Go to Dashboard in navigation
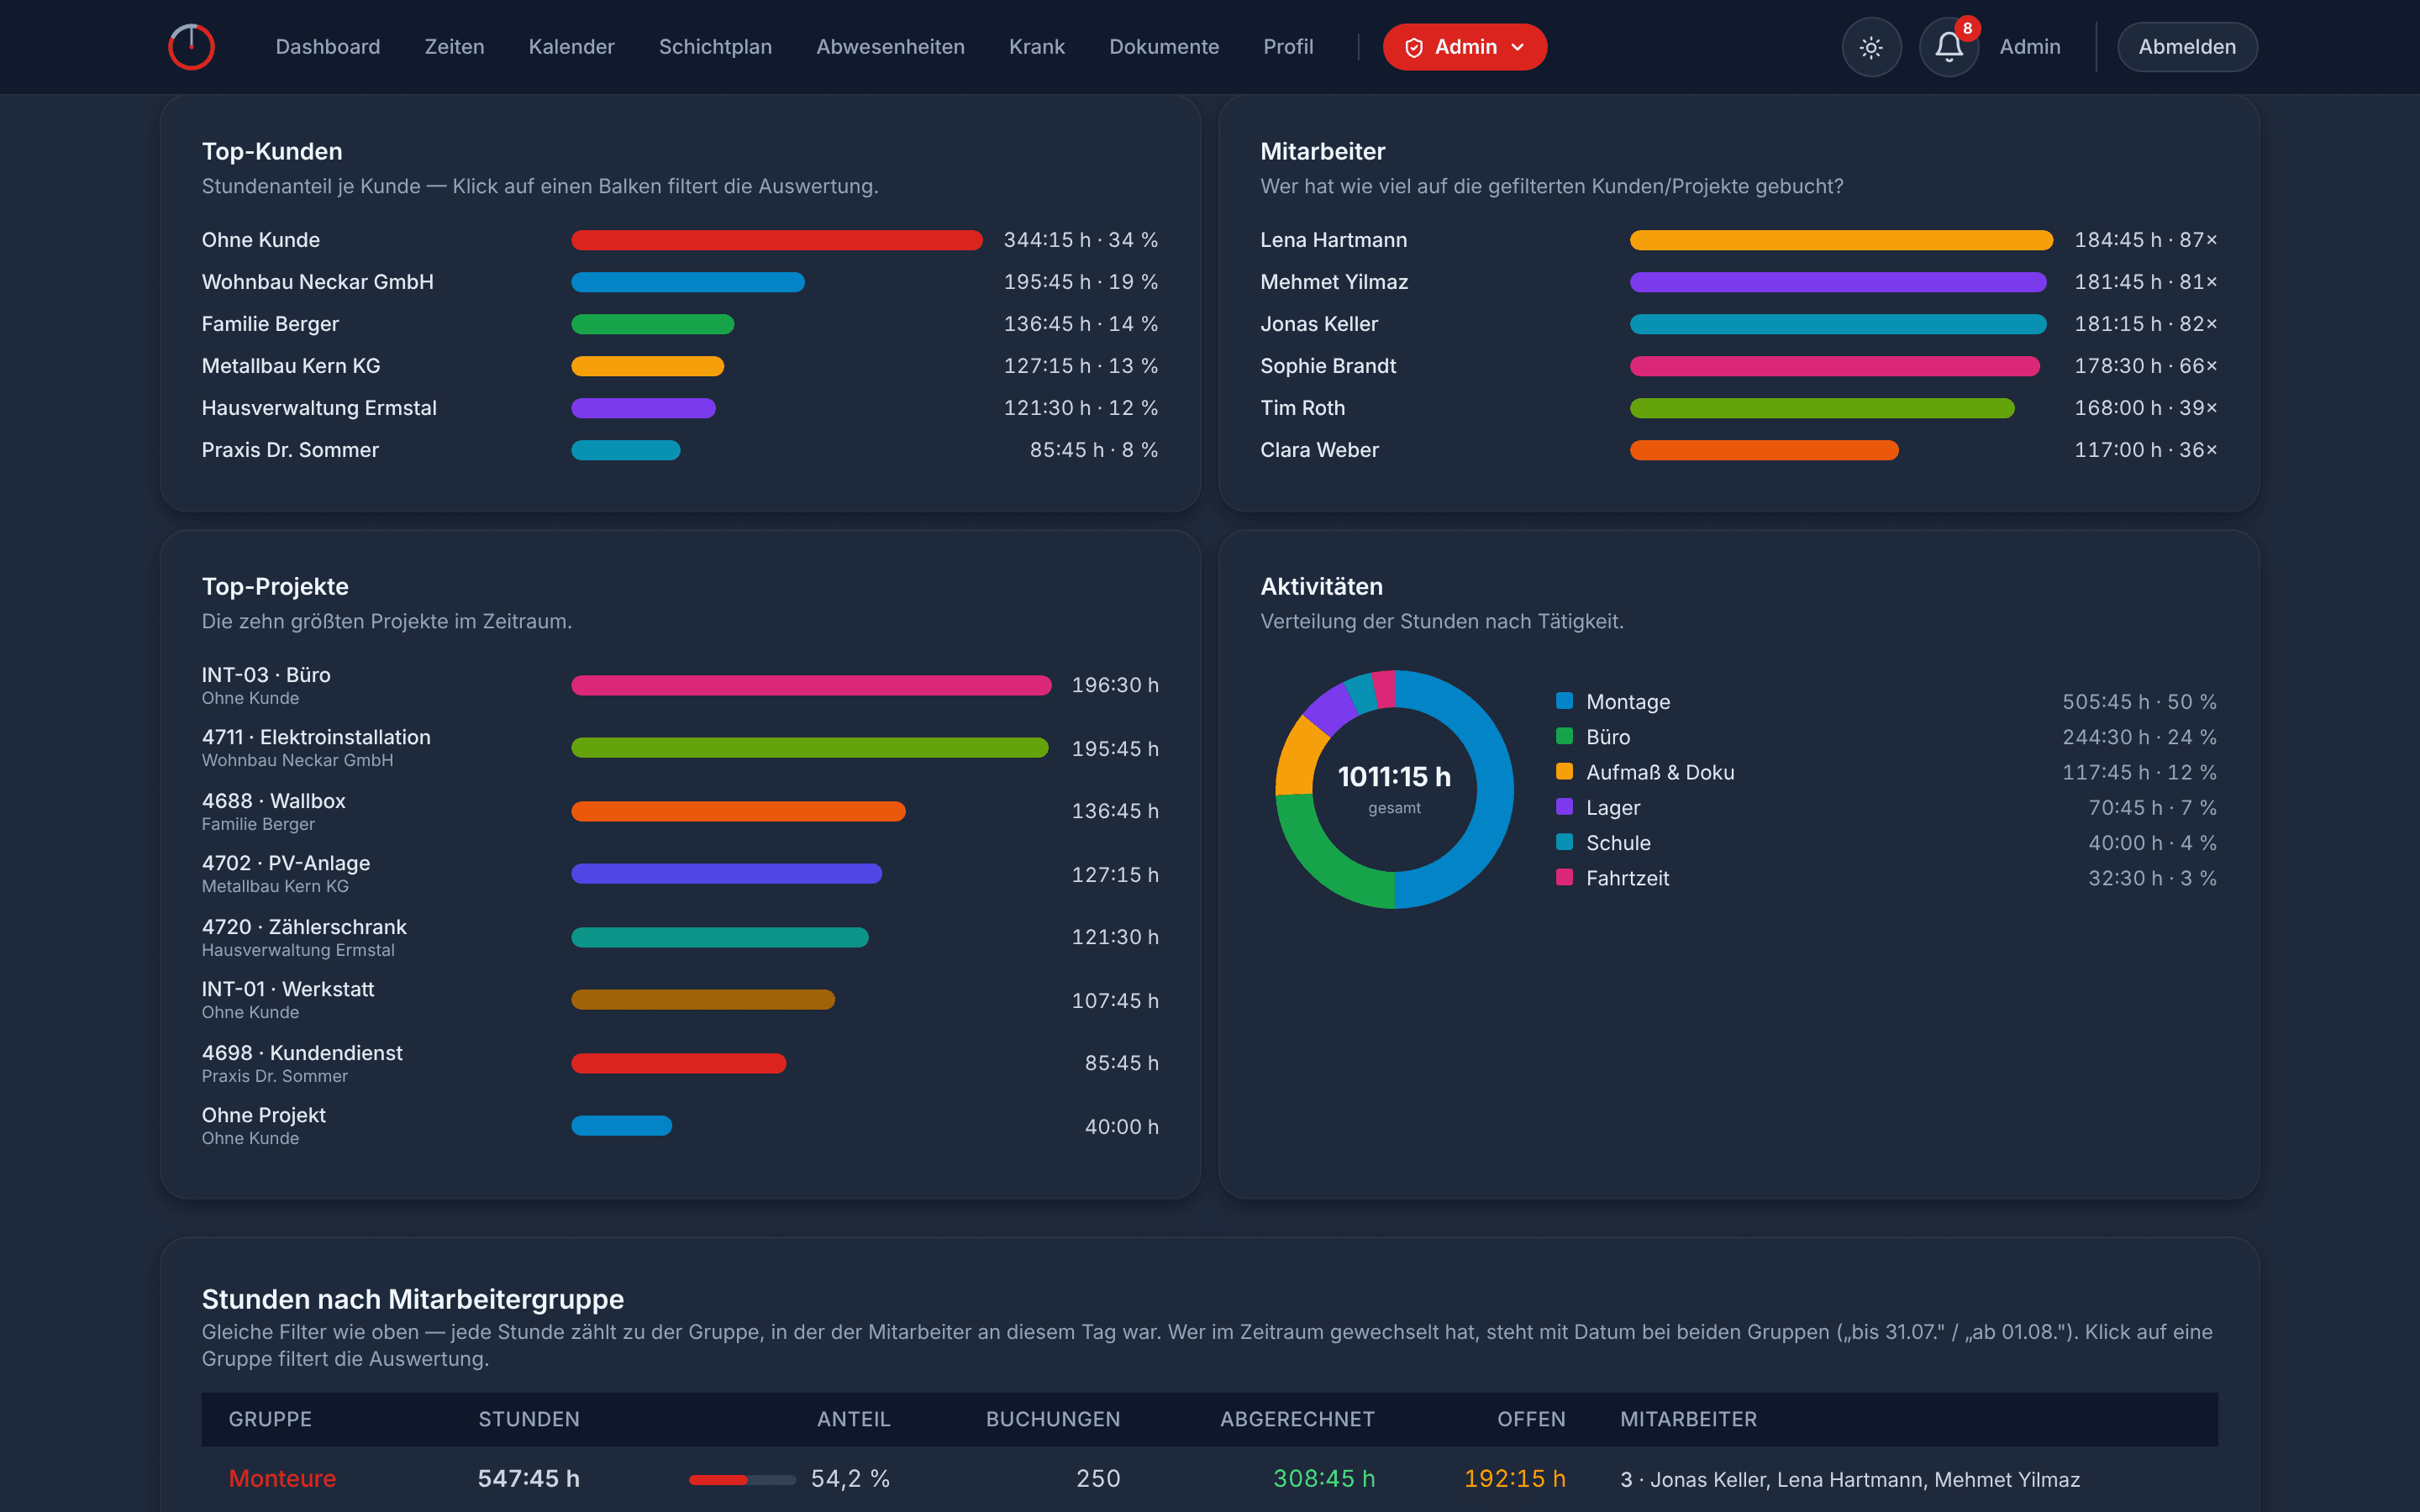2420x1512 pixels. point(328,47)
